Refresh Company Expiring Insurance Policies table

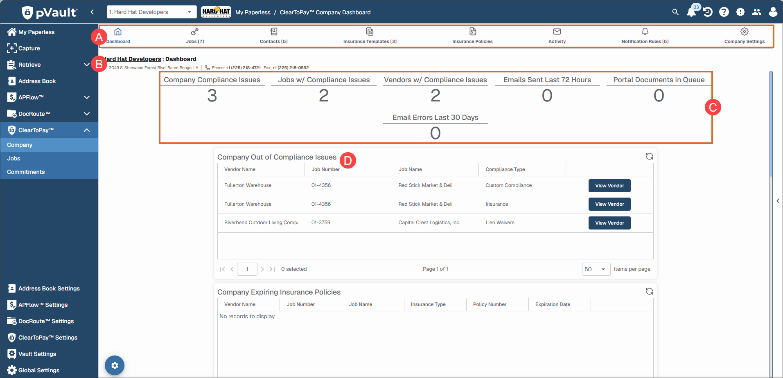[x=650, y=291]
